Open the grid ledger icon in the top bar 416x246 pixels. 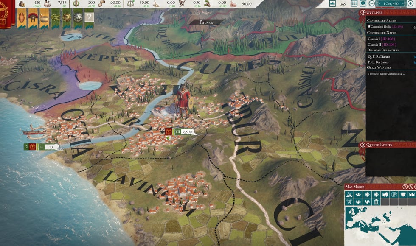click(354, 3)
